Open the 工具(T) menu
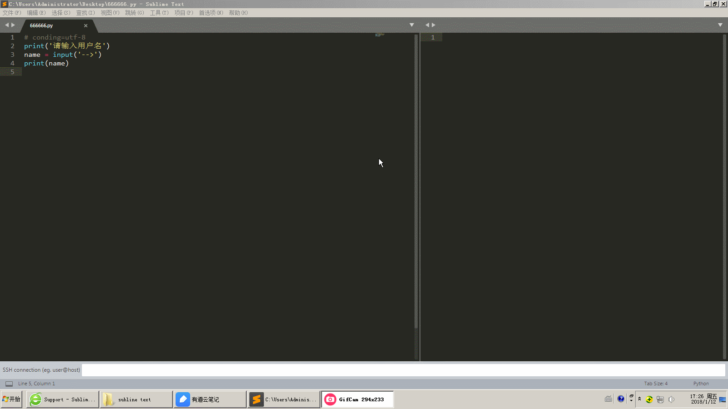The height and width of the screenshot is (409, 728). 159,13
